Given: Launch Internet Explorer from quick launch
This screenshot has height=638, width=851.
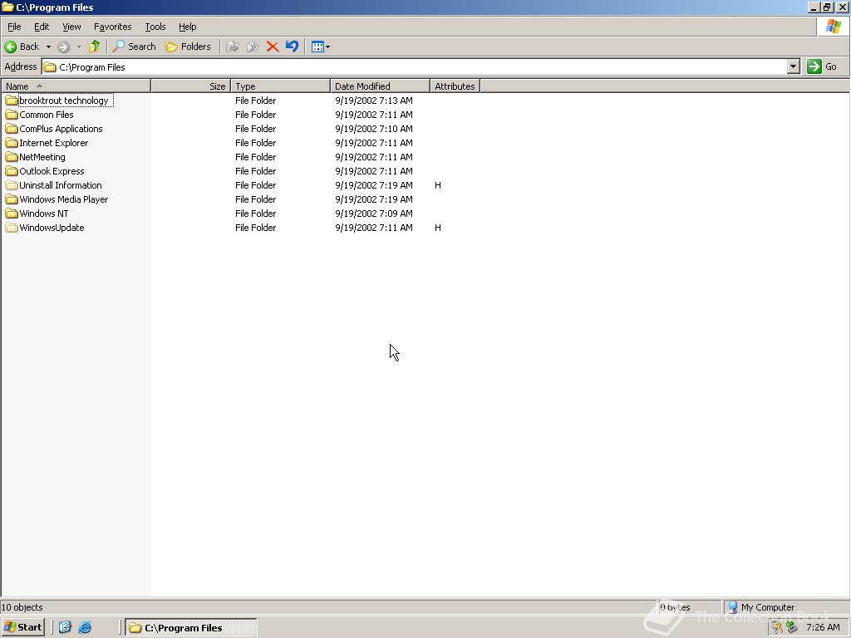Looking at the screenshot, I should pyautogui.click(x=85, y=627).
